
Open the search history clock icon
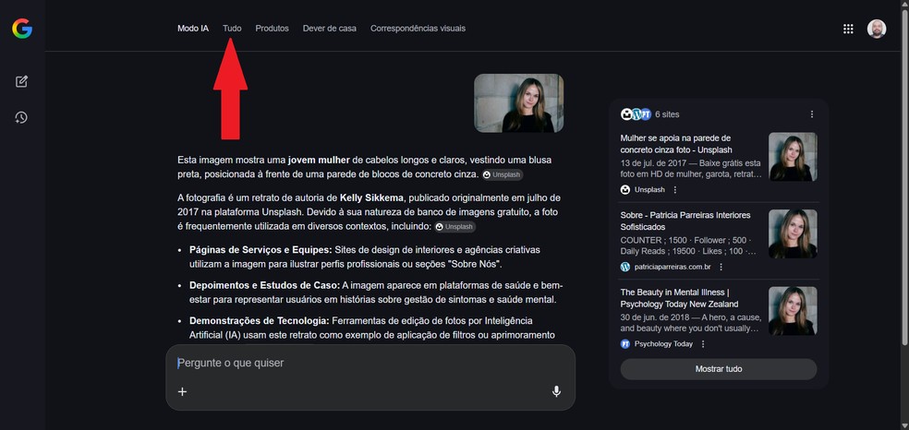coord(21,117)
